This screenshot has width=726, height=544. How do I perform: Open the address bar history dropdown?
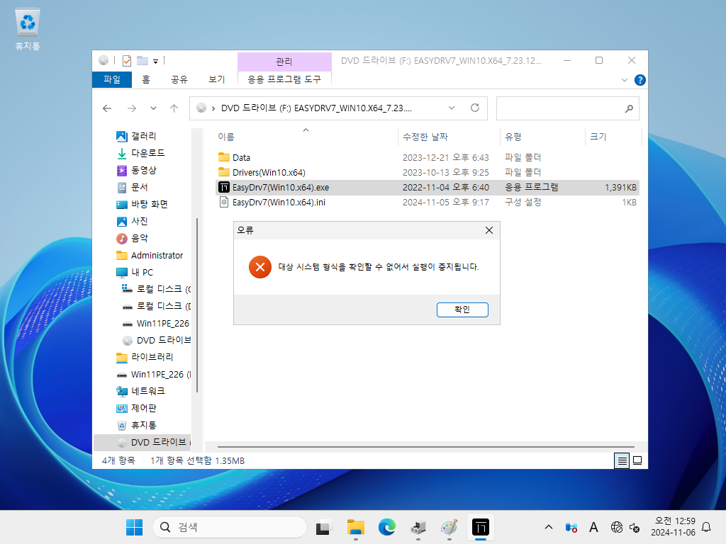452,108
